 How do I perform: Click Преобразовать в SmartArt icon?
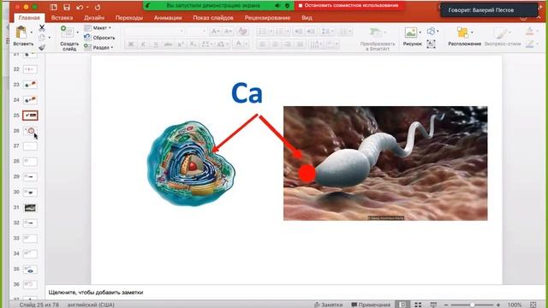376,33
